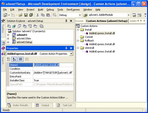Viewport: 148px width, 113px height.
Task: Pin the Solution Explorer panel
Action: [66, 21]
